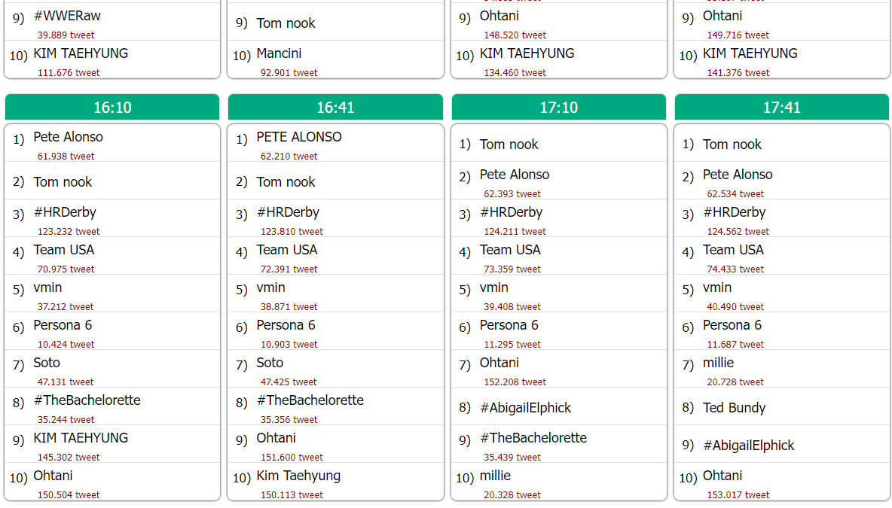Select the 17:10 time header
This screenshot has width=892, height=508.
559,108
